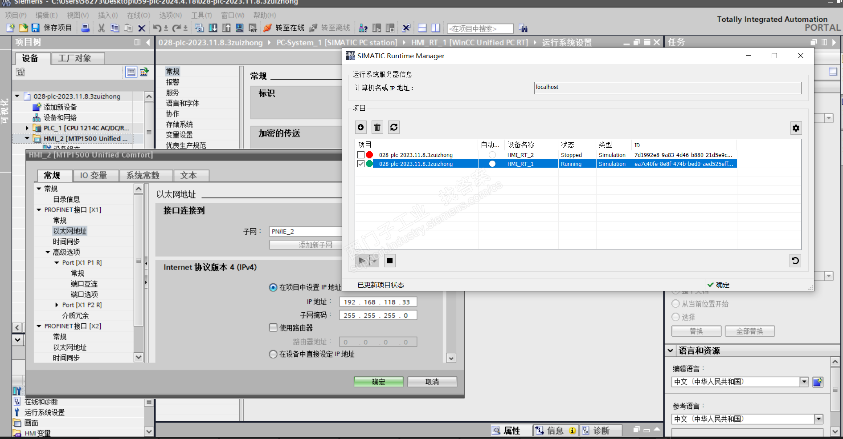Click 确定 in the Runtime Manager status bar
The image size is (843, 439).
click(718, 285)
